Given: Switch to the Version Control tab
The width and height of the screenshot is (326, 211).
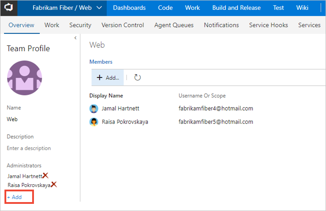Looking at the screenshot, I should (123, 25).
